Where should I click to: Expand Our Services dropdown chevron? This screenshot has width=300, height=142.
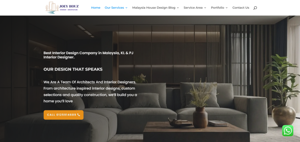point(126,8)
